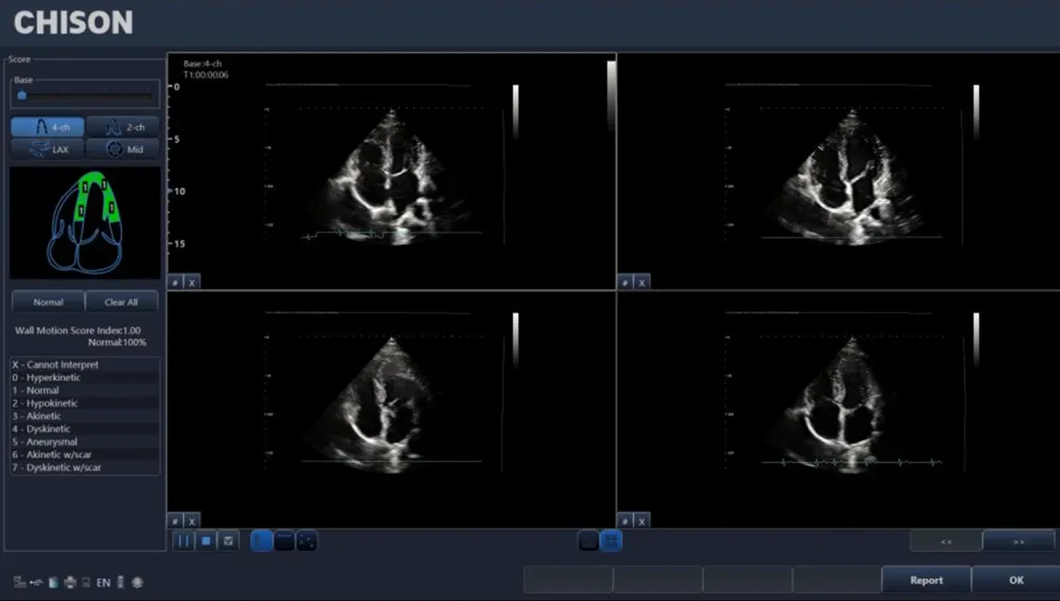Select '1 - Normal' score

tap(85, 390)
